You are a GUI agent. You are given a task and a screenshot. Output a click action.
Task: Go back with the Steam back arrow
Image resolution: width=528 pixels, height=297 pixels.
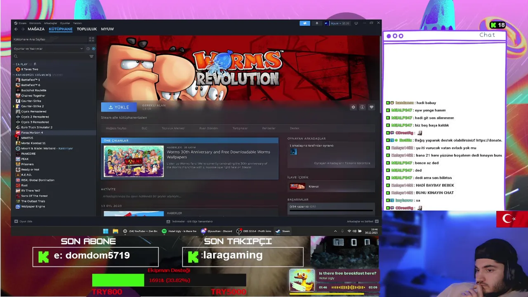point(16,29)
